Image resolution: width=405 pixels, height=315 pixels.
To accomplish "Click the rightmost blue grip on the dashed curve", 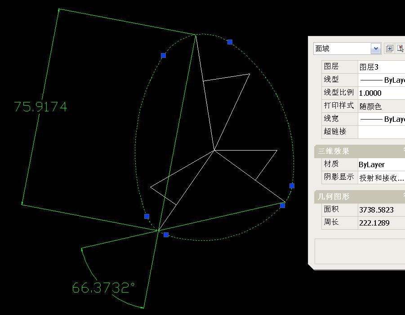I will coord(292,186).
